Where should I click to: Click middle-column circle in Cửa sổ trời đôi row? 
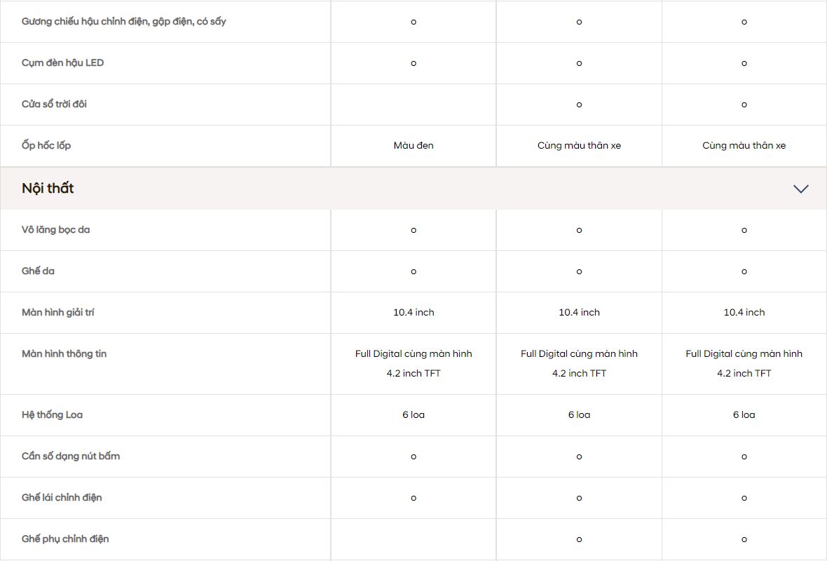[x=579, y=104]
